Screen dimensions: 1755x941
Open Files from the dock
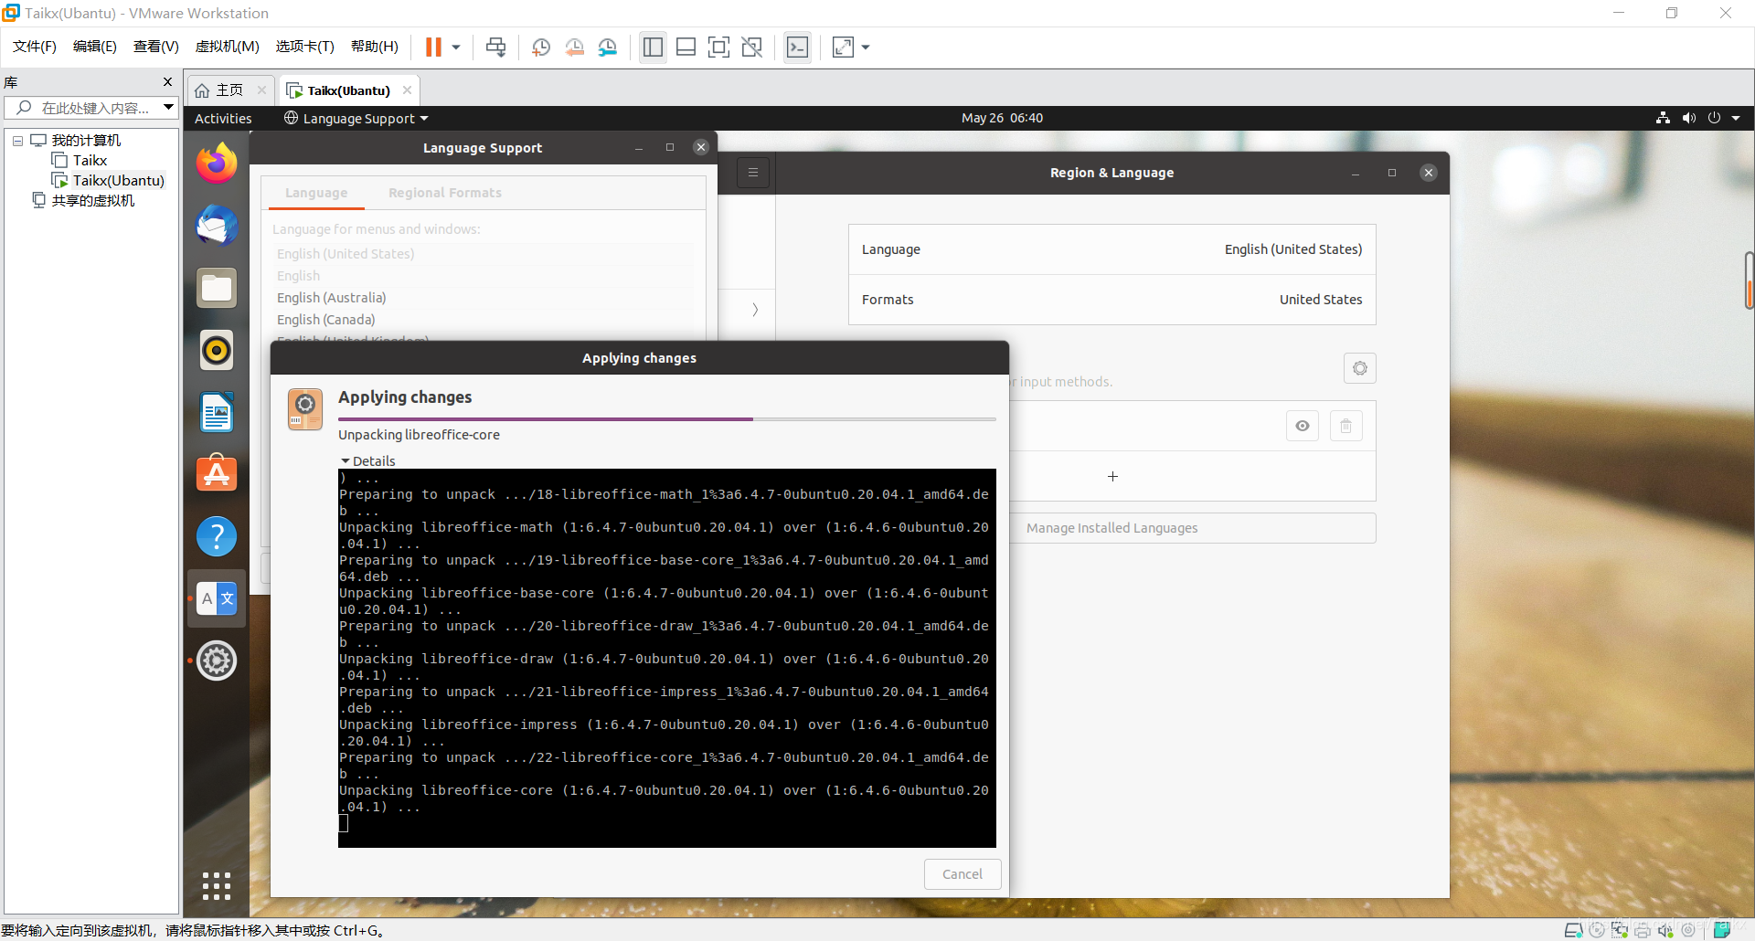pyautogui.click(x=217, y=288)
